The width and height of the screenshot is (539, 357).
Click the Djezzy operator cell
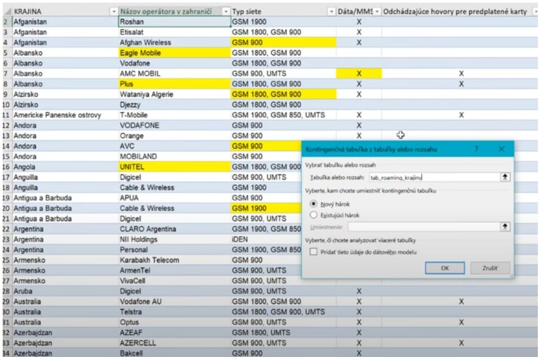tap(175, 105)
